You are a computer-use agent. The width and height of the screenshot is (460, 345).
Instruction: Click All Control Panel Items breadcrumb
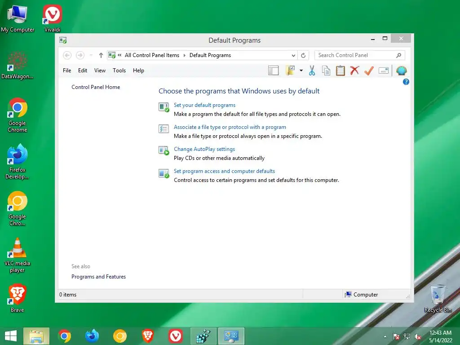(152, 55)
